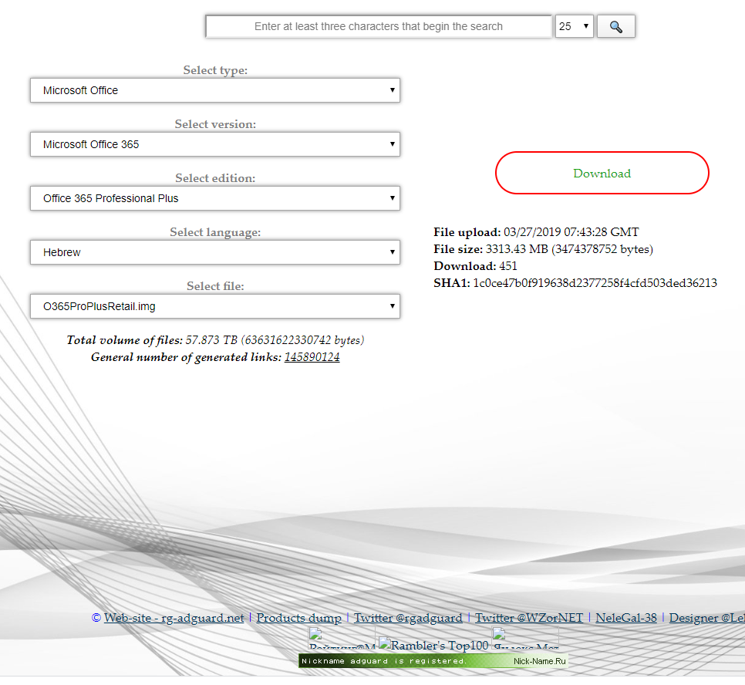Open the Select edition dropdown
Screen dimensions: 745x685
click(x=215, y=198)
